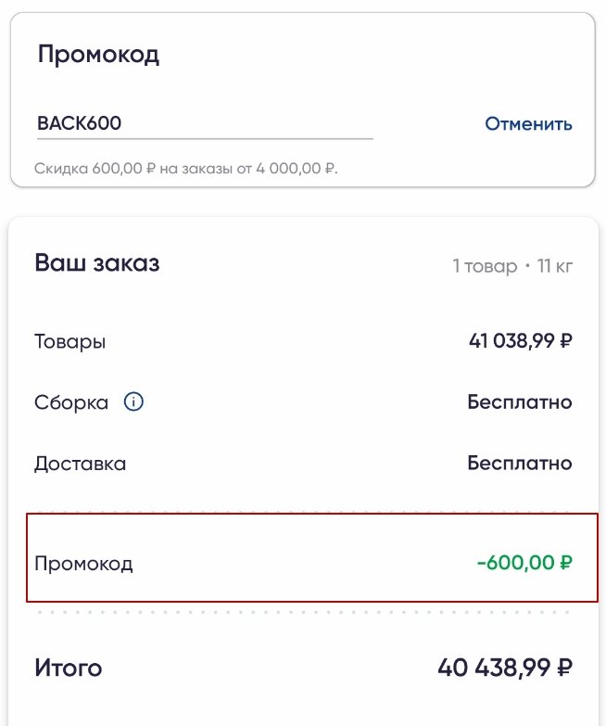Click the green -600,00 ₽ discount amount
The height and width of the screenshot is (726, 606).
pos(524,563)
